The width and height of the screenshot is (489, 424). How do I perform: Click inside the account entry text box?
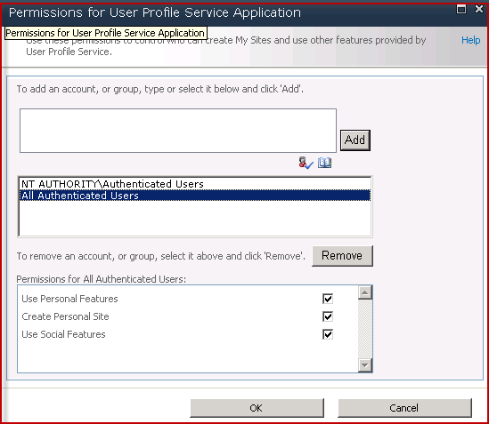tap(178, 131)
